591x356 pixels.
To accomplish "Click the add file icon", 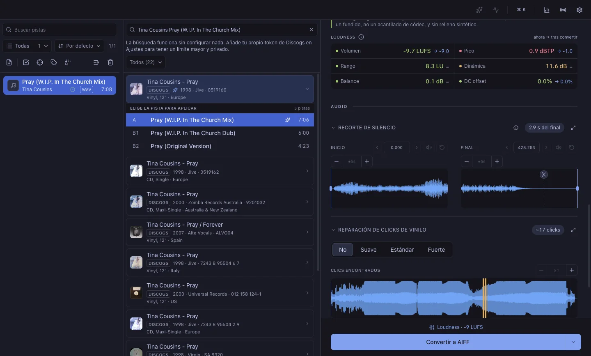I will pyautogui.click(x=9, y=62).
